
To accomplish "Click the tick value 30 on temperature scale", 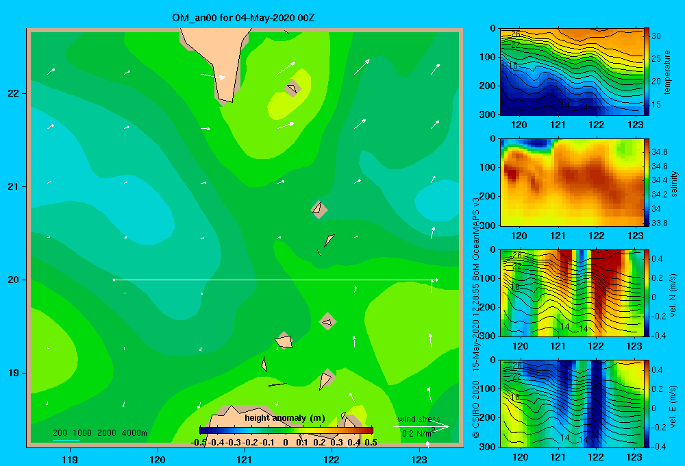I will 656,36.
